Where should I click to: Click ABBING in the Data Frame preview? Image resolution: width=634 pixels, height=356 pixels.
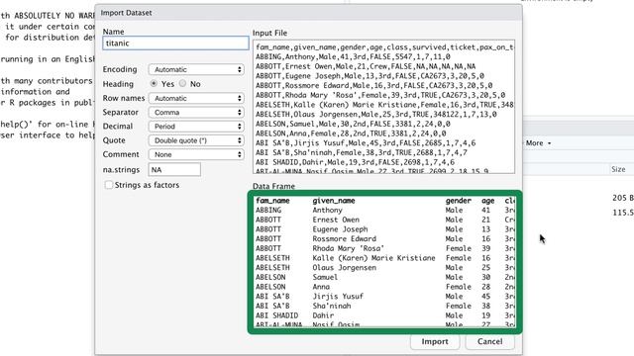[x=268, y=211]
